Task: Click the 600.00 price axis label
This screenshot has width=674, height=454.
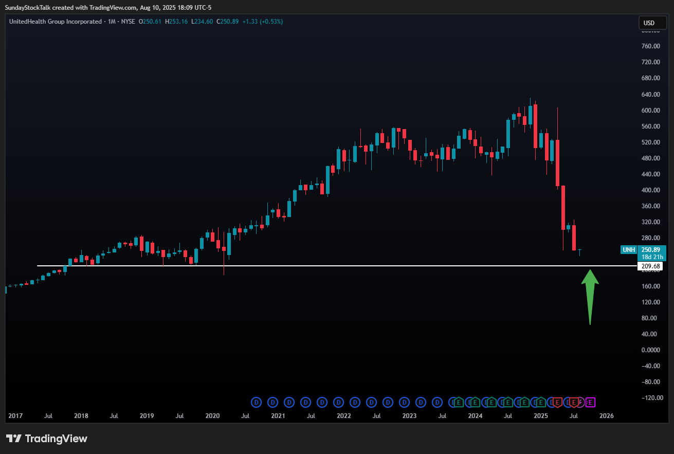Action: click(x=650, y=110)
